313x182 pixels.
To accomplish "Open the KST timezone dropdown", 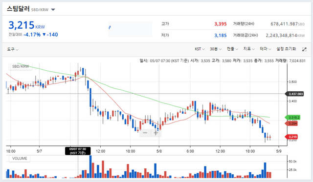I will [x=200, y=49].
